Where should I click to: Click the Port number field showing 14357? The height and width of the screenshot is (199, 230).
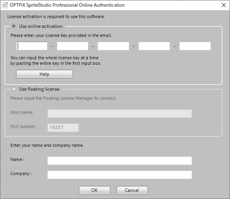pos(63,128)
